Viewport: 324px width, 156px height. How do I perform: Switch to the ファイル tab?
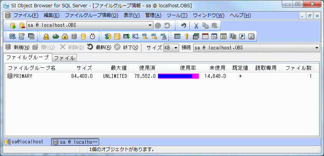click(x=65, y=58)
